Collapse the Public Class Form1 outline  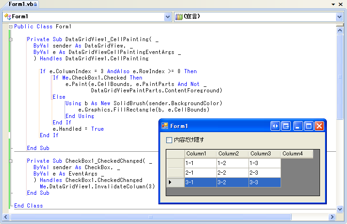[x=11, y=27]
